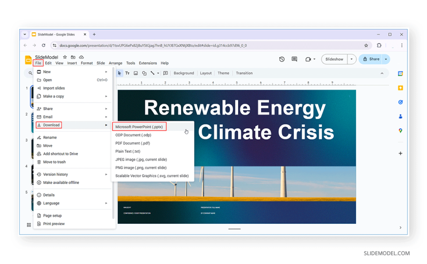Select the cursor arrow tool
The width and height of the screenshot is (427, 264).
coord(119,73)
